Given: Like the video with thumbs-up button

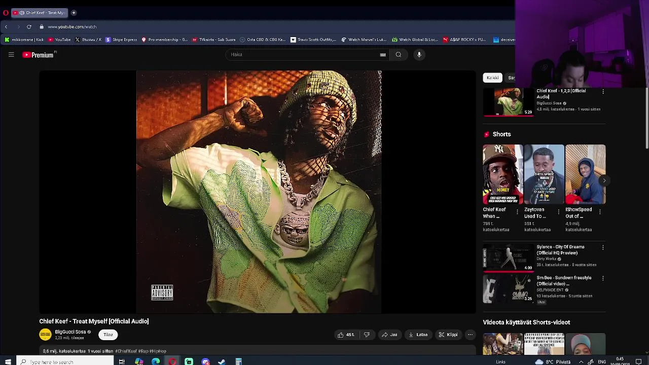Looking at the screenshot, I should point(346,335).
